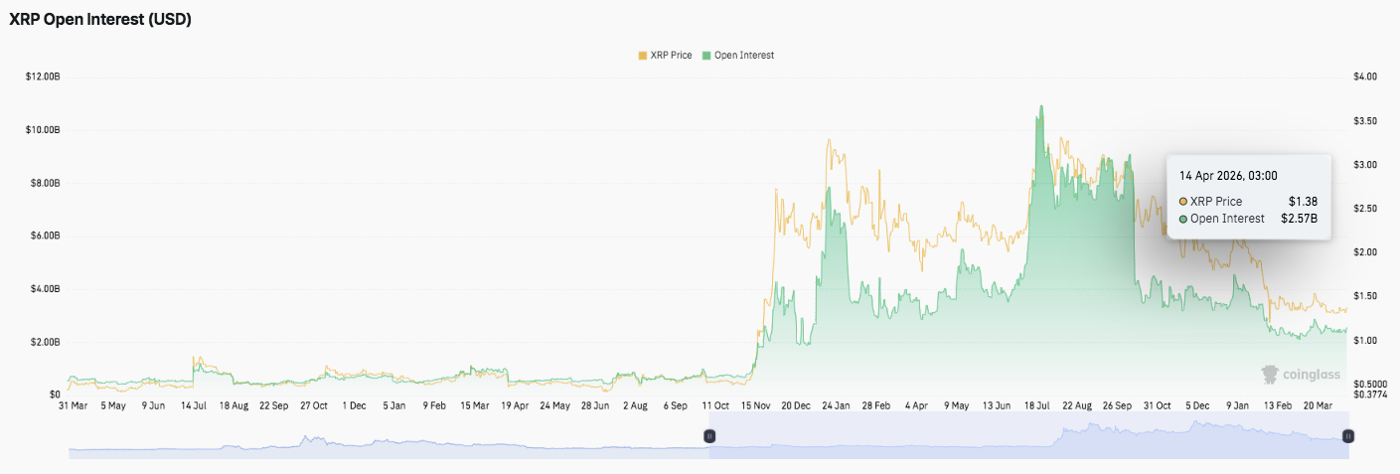This screenshot has width=1400, height=474.
Task: Click the Open Interest label inside the tooltip
Action: pos(1227,219)
